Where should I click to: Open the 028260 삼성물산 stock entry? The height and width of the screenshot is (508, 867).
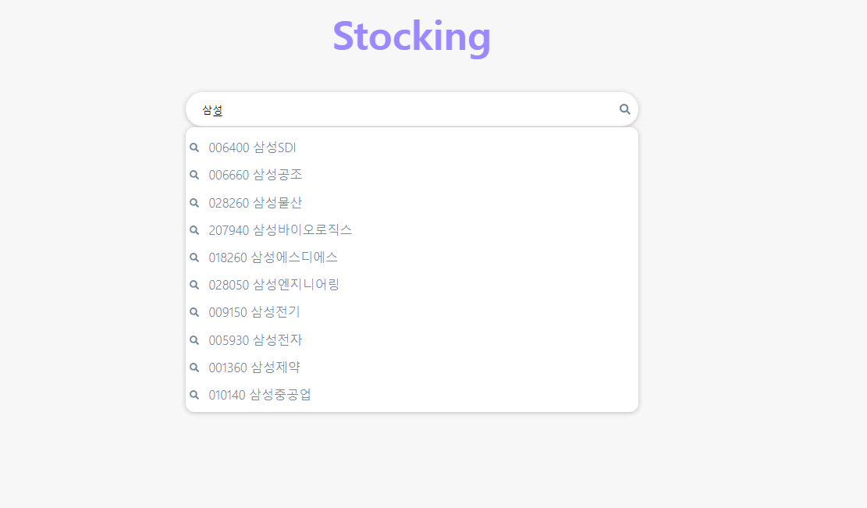pos(255,202)
